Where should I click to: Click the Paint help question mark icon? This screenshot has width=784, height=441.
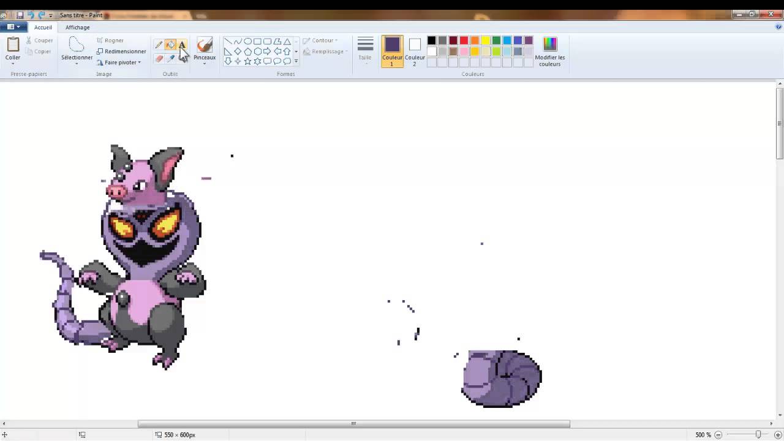click(x=778, y=27)
